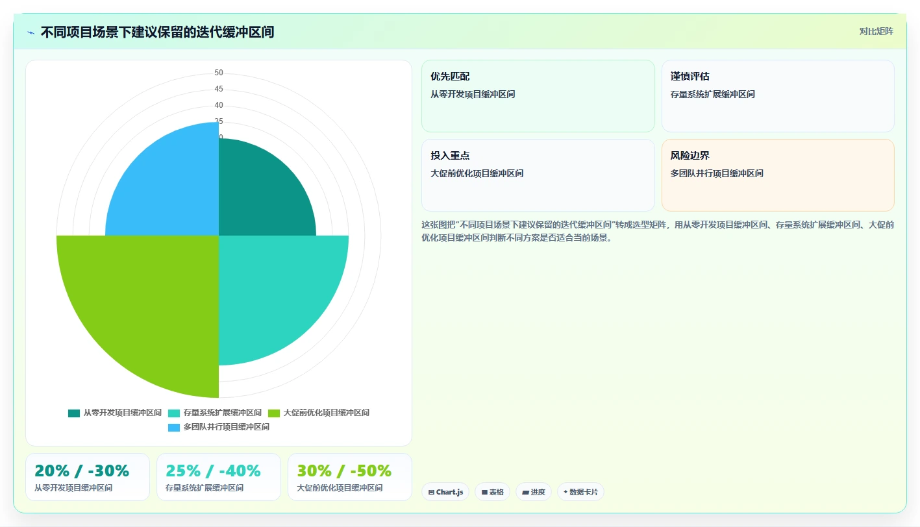Click the title 不同项目场景下建议保留的迭代缓冲区间
Viewport: 920px width, 527px height.
click(157, 32)
